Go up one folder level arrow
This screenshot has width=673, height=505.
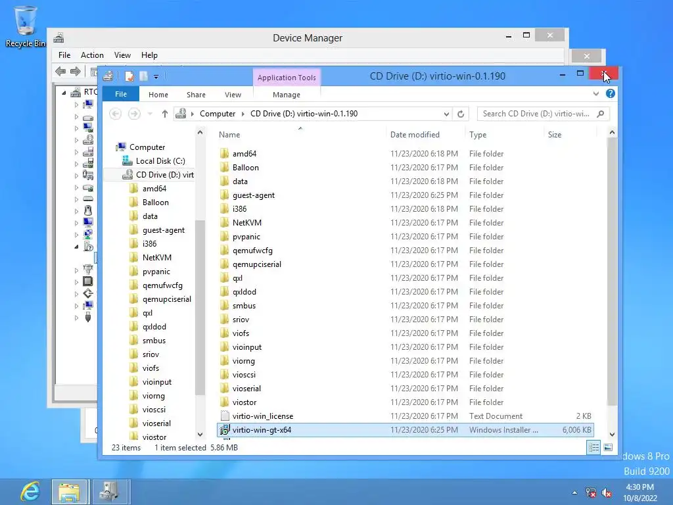(x=165, y=114)
